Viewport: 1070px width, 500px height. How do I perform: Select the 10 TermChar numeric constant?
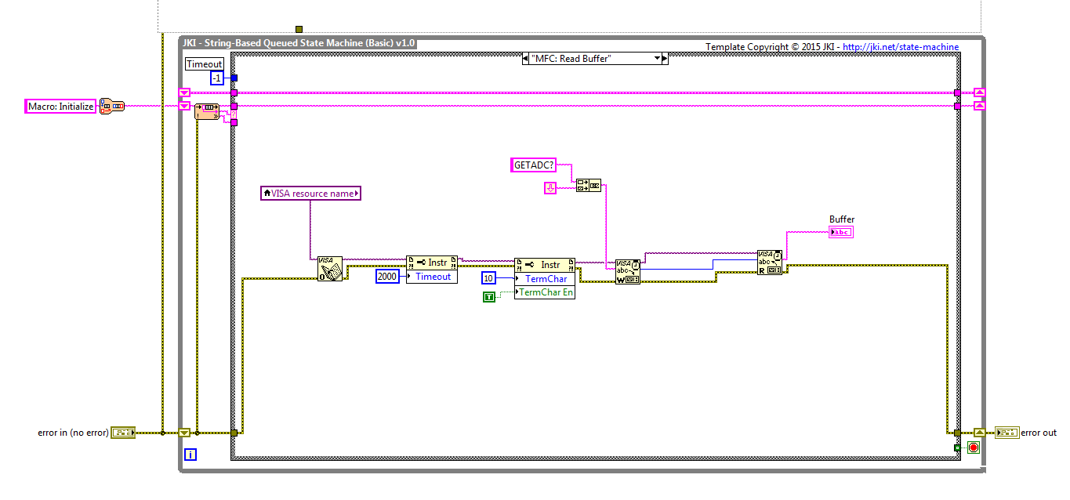[489, 279]
